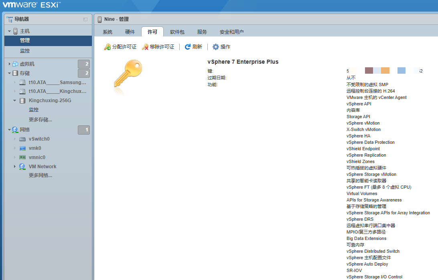The image size is (438, 280).
Task: Expand the vmk0 node
Action: click(x=15, y=148)
